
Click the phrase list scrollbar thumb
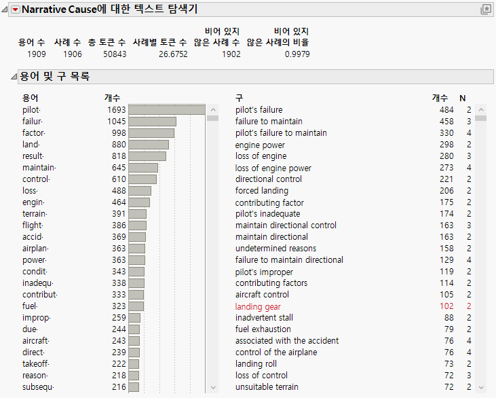click(x=481, y=118)
